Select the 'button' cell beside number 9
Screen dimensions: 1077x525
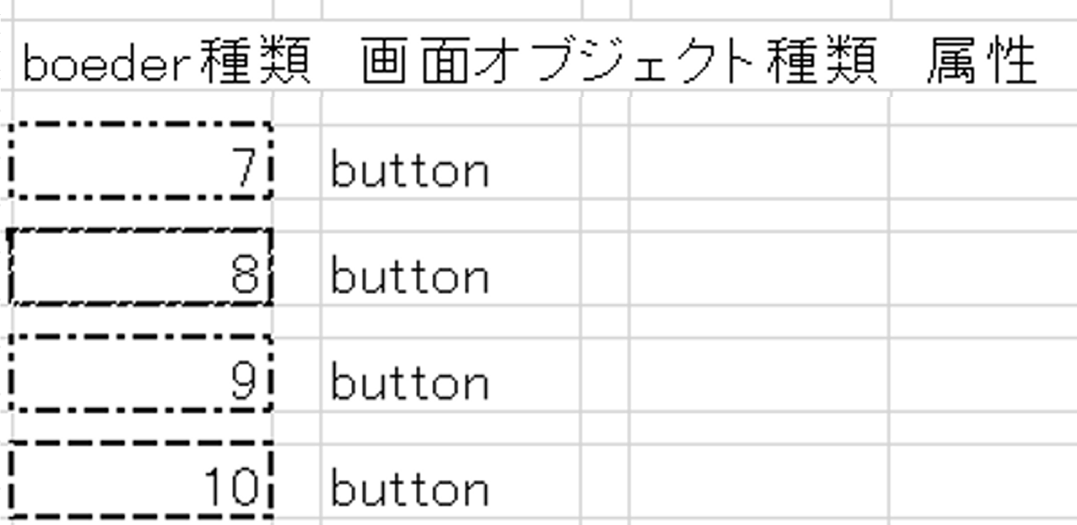tap(451, 374)
